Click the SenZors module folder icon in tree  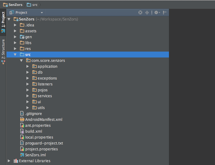[16, 19]
